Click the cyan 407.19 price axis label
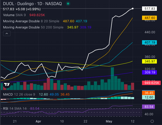This screenshot has height=125, width=162. point(149,42)
